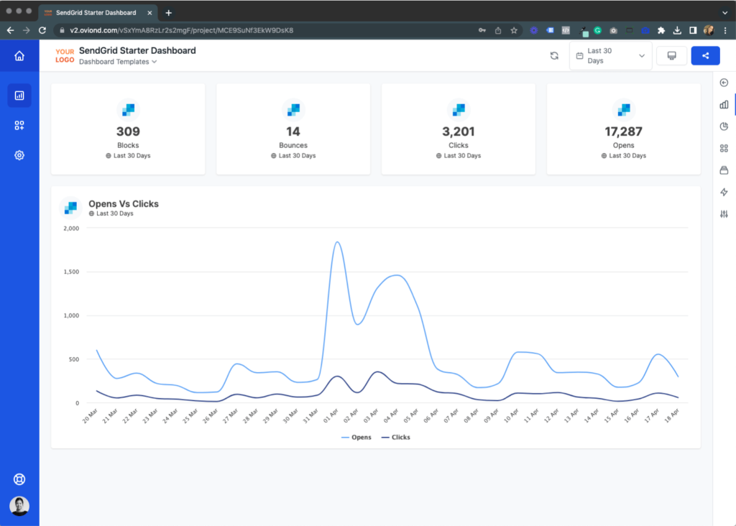736x526 pixels.
Task: Go to the home icon in the left sidebar
Action: point(19,56)
